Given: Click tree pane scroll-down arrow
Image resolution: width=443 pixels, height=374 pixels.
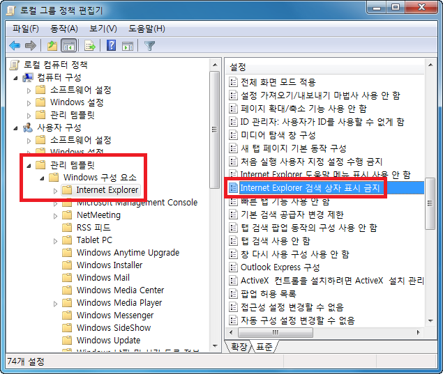Looking at the screenshot, I should pos(215,346).
